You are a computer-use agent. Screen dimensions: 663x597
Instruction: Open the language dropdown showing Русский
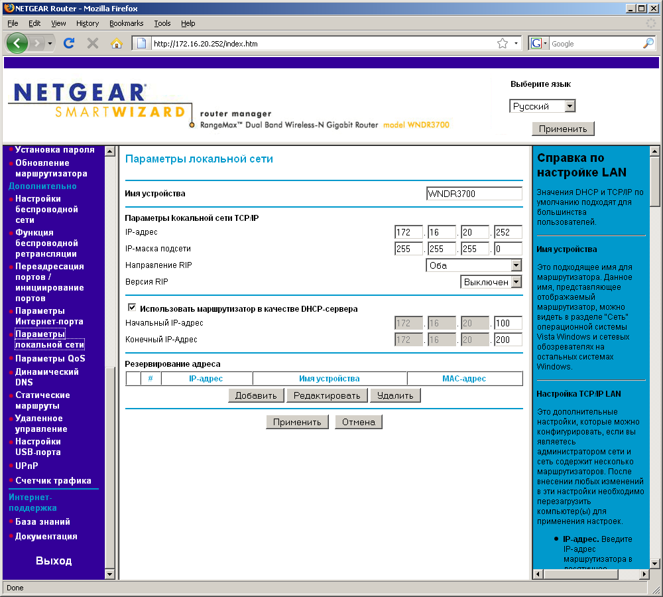(x=542, y=106)
